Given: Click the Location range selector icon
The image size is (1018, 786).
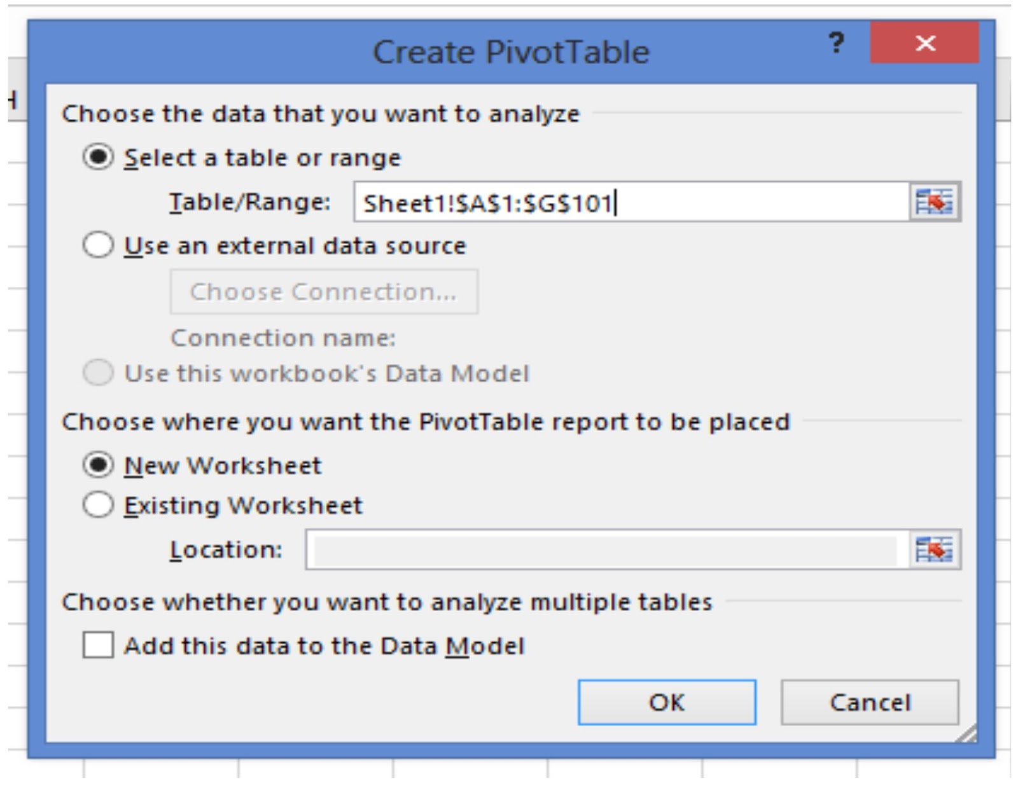Looking at the screenshot, I should pos(934,549).
